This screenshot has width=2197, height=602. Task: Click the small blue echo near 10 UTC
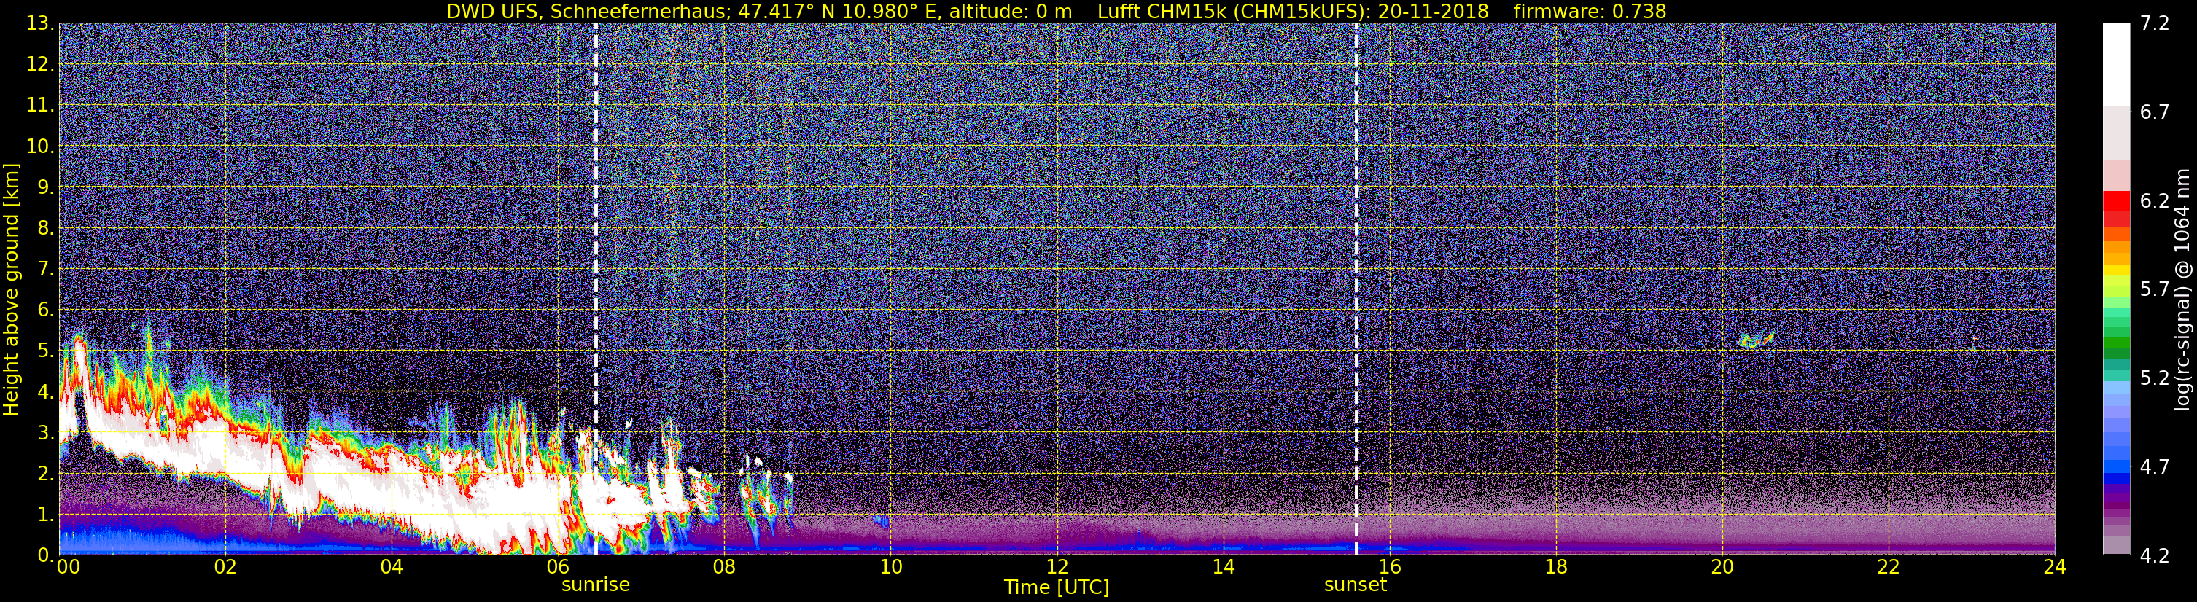[880, 521]
